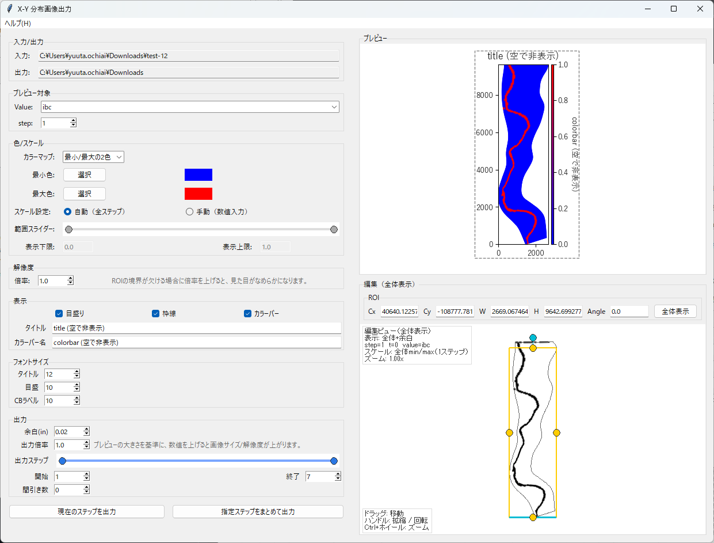Disable the カラーバー checkbox
Image resolution: width=714 pixels, height=543 pixels.
tap(247, 314)
